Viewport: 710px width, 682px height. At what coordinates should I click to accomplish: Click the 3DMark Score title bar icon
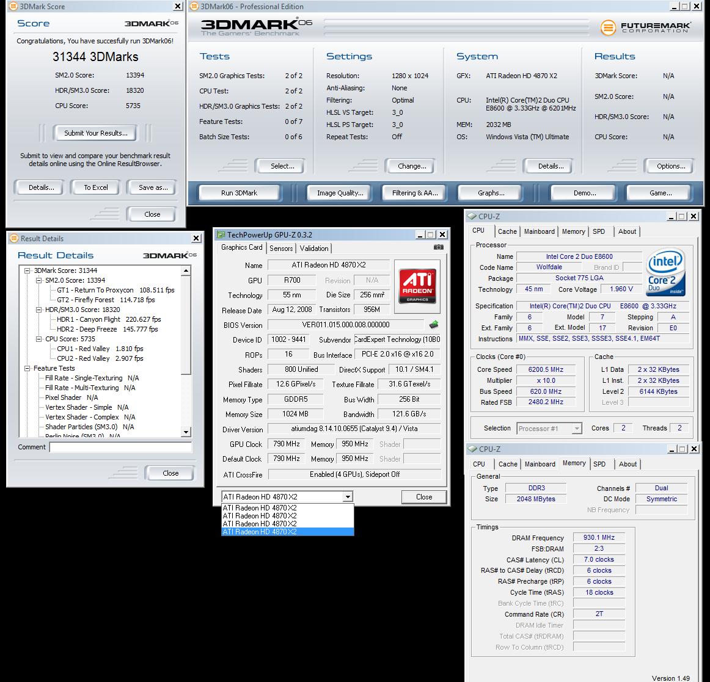pyautogui.click(x=13, y=6)
